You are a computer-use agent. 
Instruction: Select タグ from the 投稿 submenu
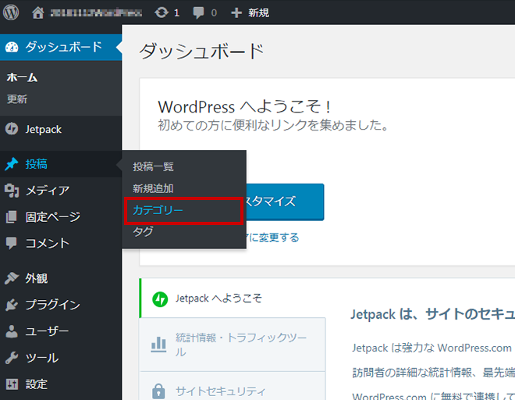click(x=143, y=232)
